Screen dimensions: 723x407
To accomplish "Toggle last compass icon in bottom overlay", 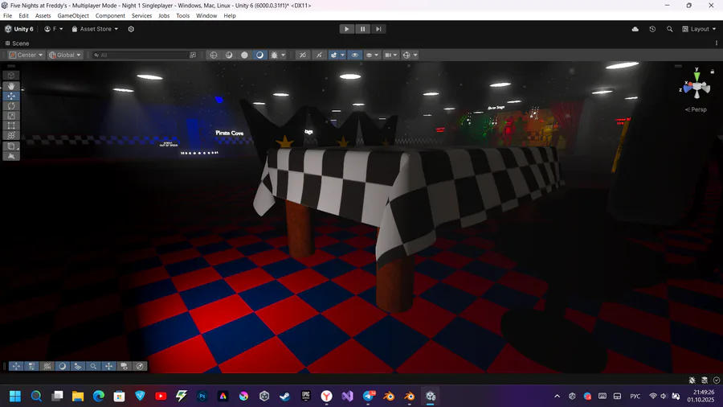I will pos(140,367).
